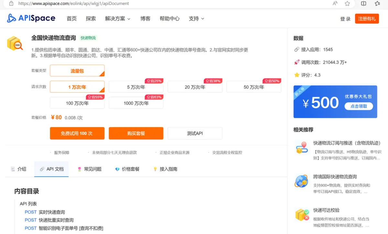Click the 登录 link
Viewport: 388px width, 234px height.
coord(345,19)
